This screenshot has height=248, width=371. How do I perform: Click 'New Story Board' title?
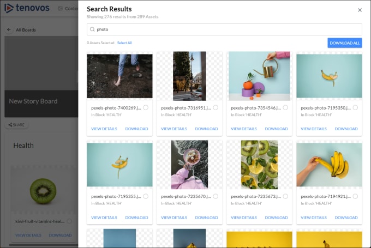pyautogui.click(x=33, y=101)
